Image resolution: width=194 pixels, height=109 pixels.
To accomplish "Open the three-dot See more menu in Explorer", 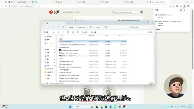I will [x=102, y=32].
